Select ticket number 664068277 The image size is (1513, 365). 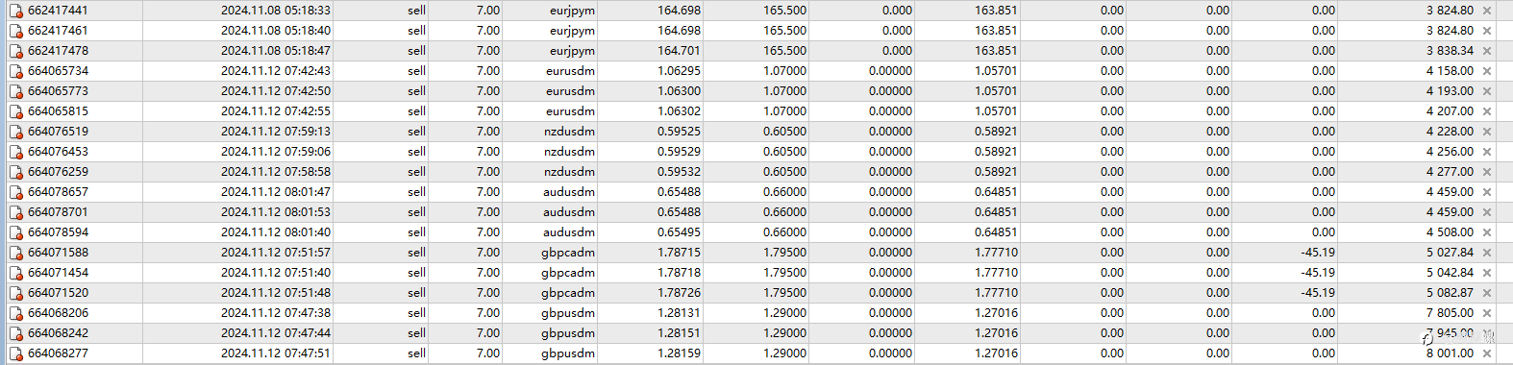[x=58, y=353]
